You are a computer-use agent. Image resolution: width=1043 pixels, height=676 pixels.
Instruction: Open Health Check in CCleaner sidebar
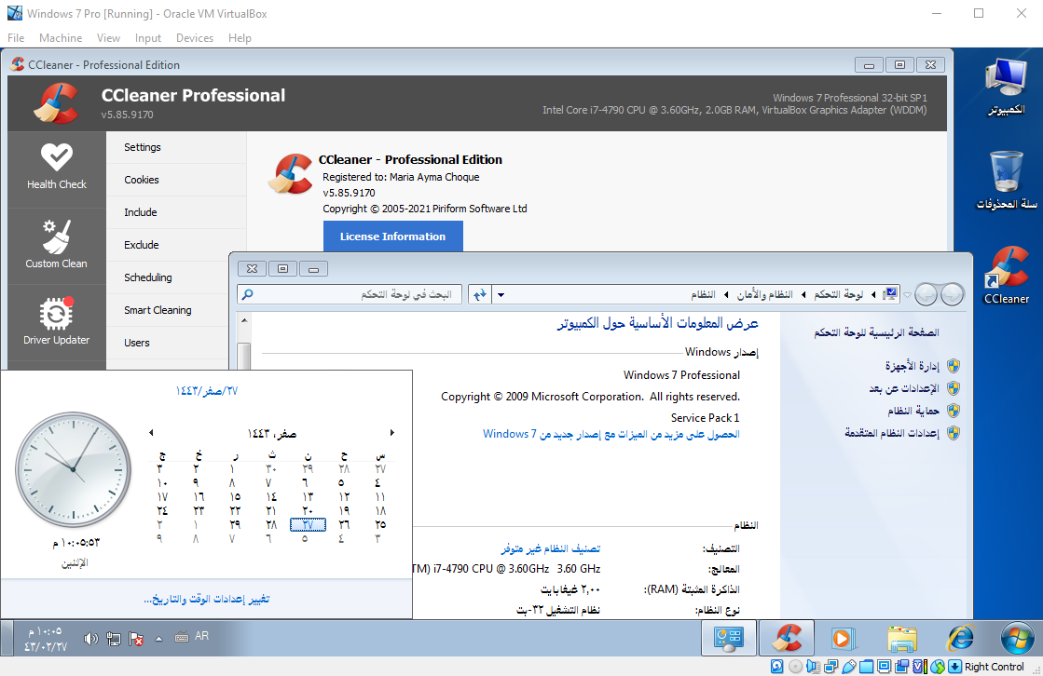click(57, 169)
